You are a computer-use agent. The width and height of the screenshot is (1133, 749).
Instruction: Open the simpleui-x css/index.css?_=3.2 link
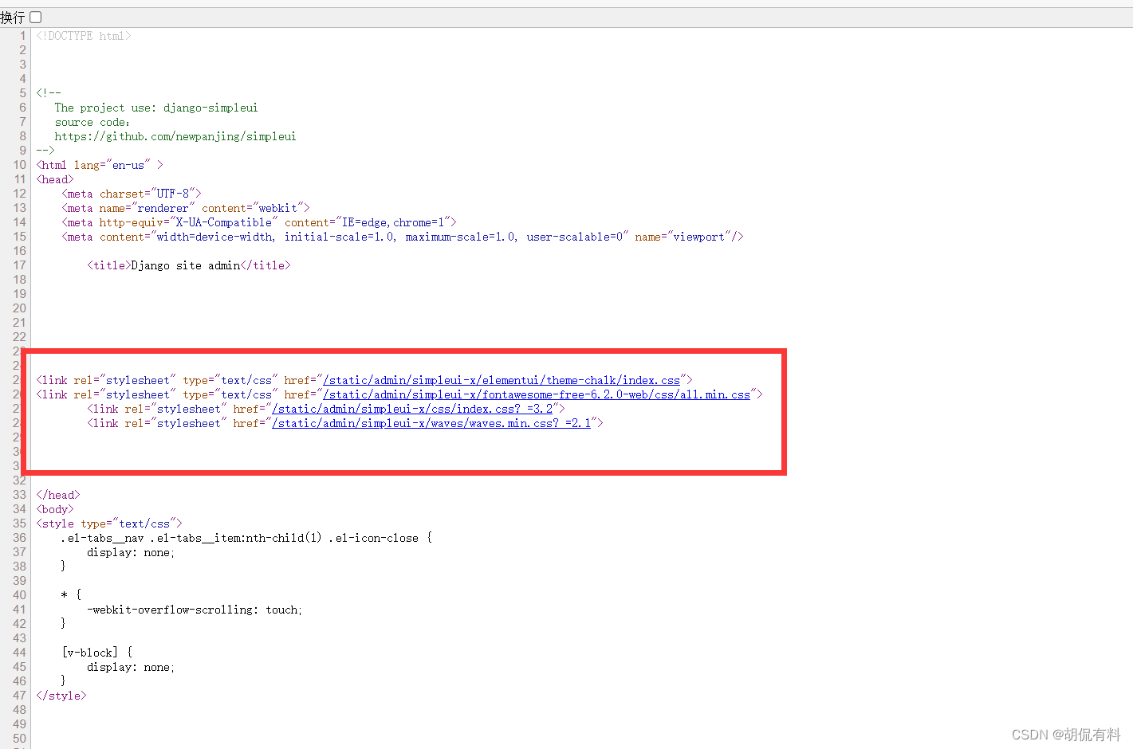pyautogui.click(x=412, y=409)
